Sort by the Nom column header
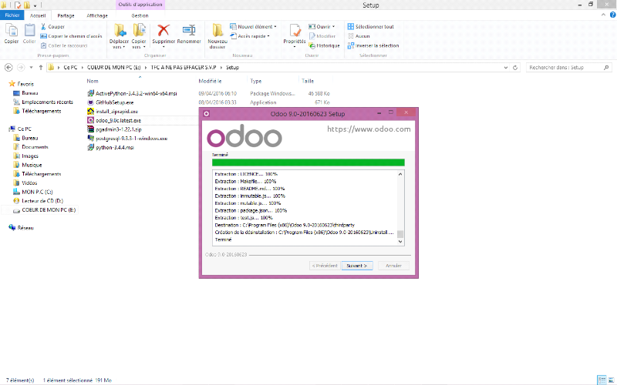Image resolution: width=617 pixels, height=385 pixels. (x=93, y=81)
